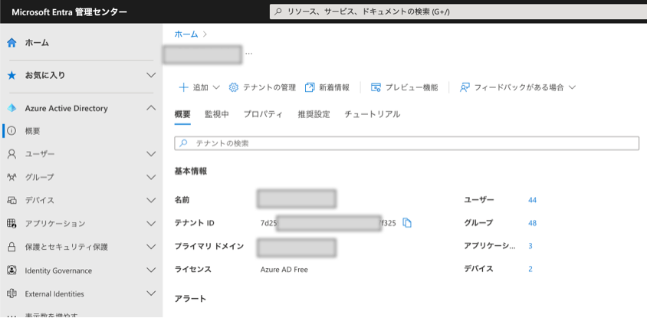Screen dimensions: 647x318
Task: Switch to the プロパティ tab
Action: 263,115
